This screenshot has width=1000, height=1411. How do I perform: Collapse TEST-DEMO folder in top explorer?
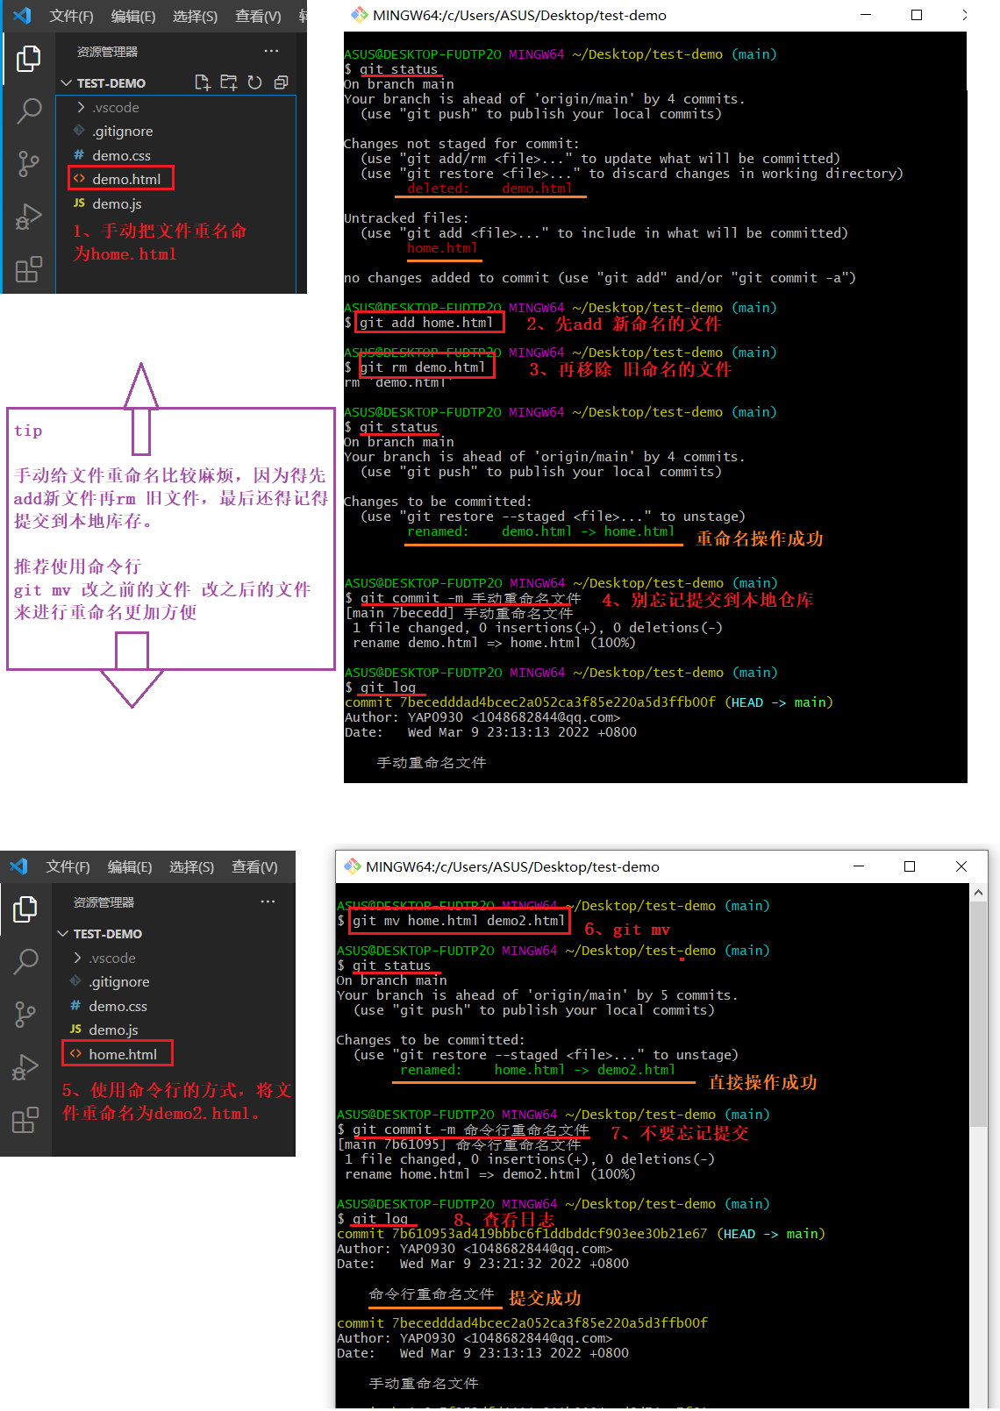[66, 82]
